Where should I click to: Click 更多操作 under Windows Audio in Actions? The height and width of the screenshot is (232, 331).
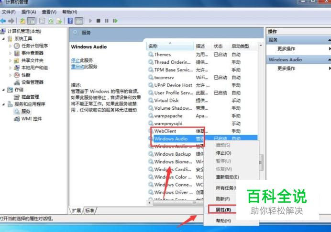[286, 69]
